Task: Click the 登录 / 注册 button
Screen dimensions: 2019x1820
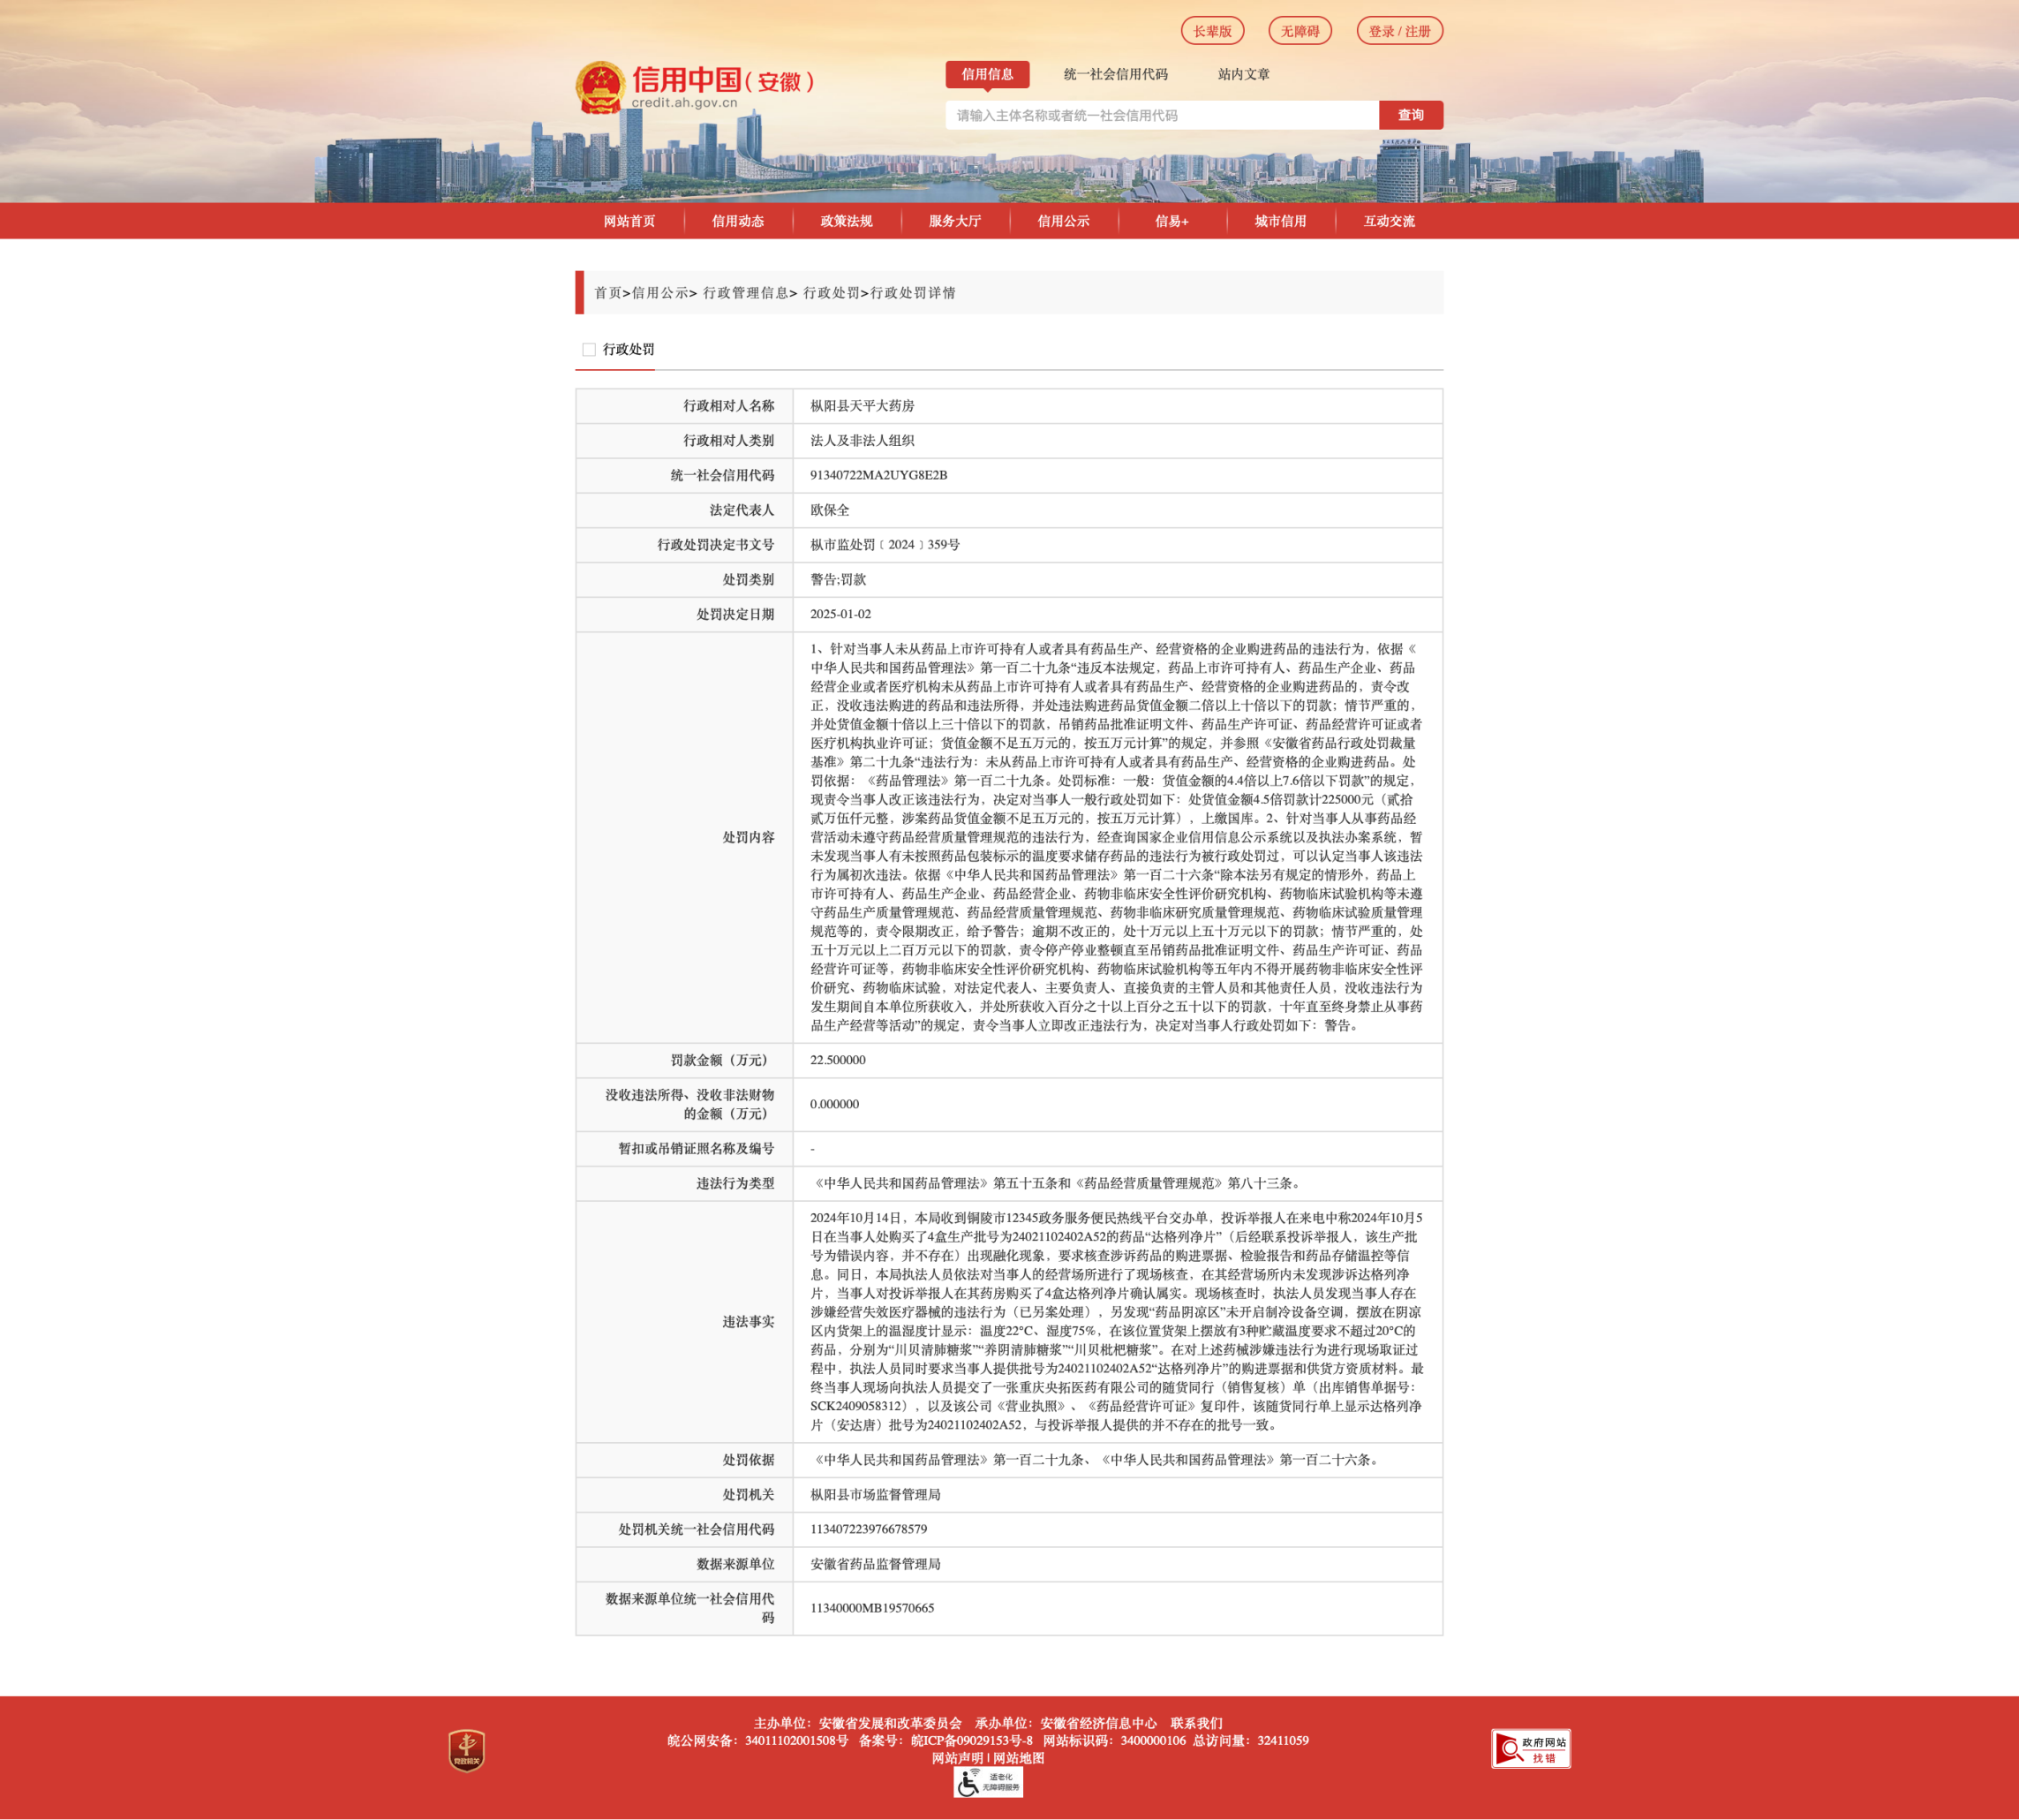Action: (1398, 31)
